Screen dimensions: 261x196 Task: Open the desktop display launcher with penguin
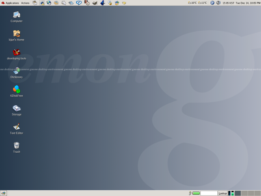42,3
